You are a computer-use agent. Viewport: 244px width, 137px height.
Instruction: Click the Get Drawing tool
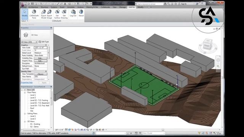click(64, 14)
